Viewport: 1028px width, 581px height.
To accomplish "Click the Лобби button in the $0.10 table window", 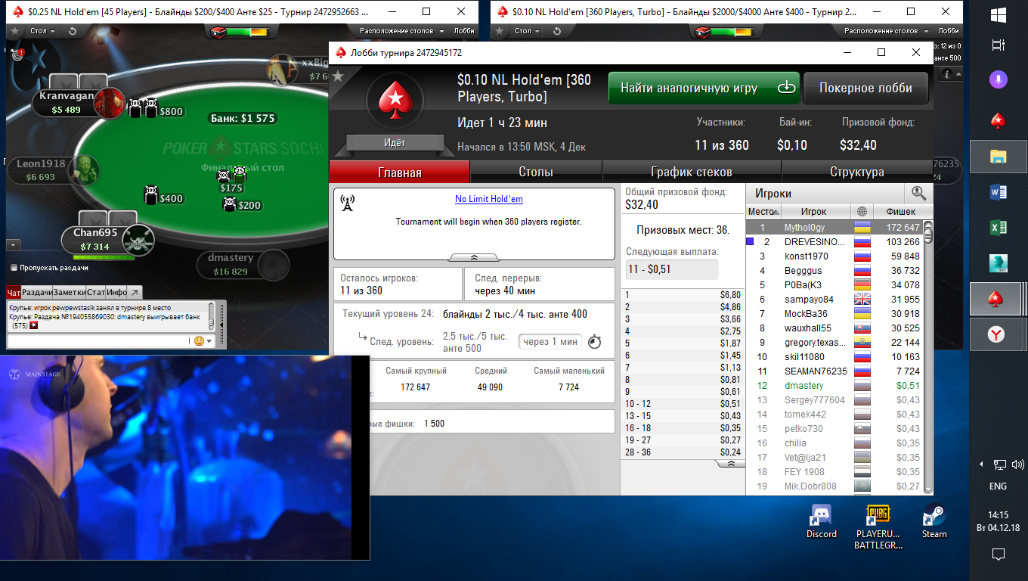I will (947, 31).
